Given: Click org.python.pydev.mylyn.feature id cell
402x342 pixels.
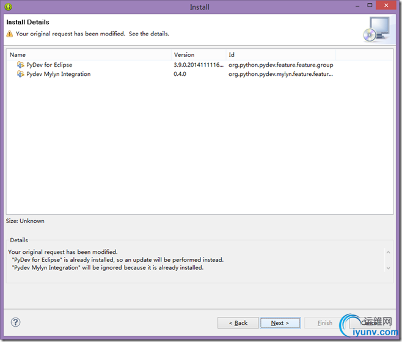Looking at the screenshot, I should pyautogui.click(x=281, y=74).
